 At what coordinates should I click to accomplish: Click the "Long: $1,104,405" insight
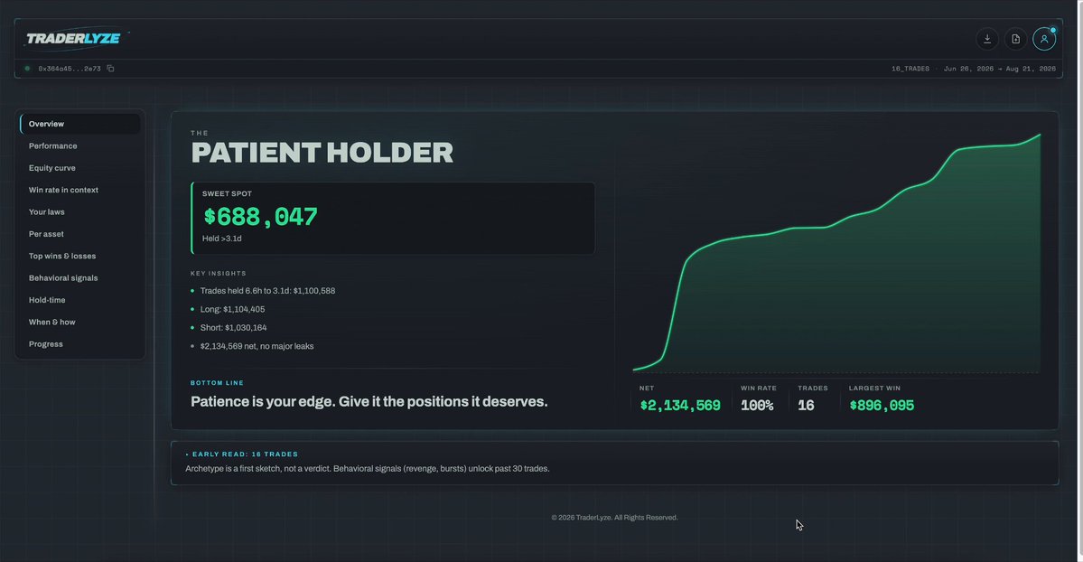click(232, 310)
